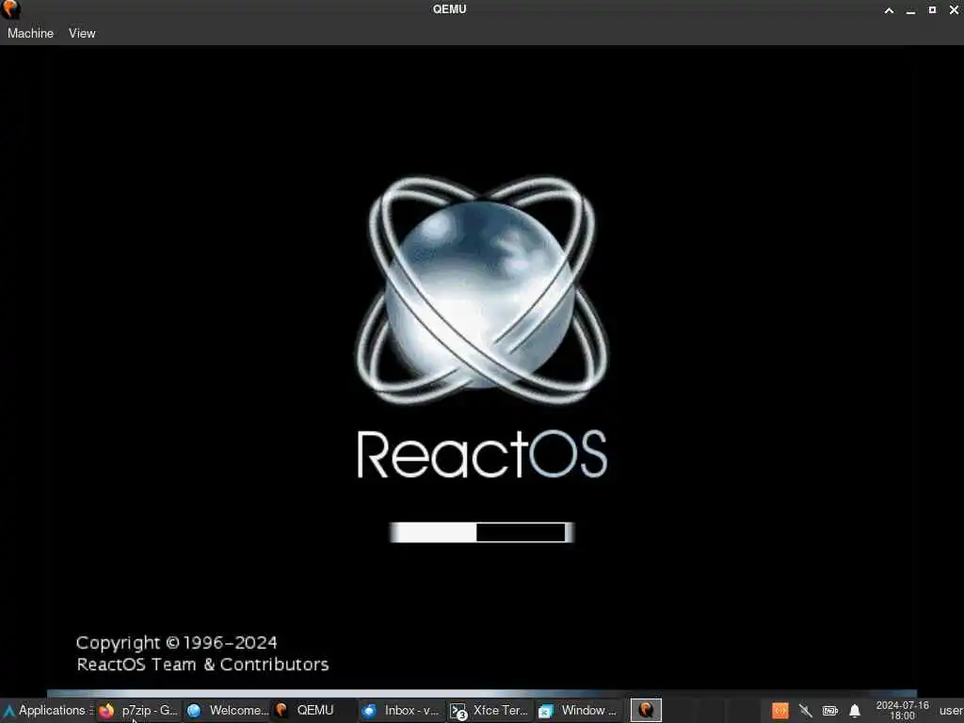Switch to the Window taskbar entry

578,711
